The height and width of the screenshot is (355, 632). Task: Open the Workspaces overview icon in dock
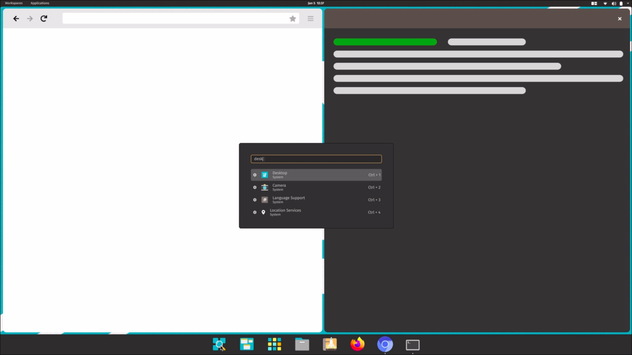pos(247,344)
